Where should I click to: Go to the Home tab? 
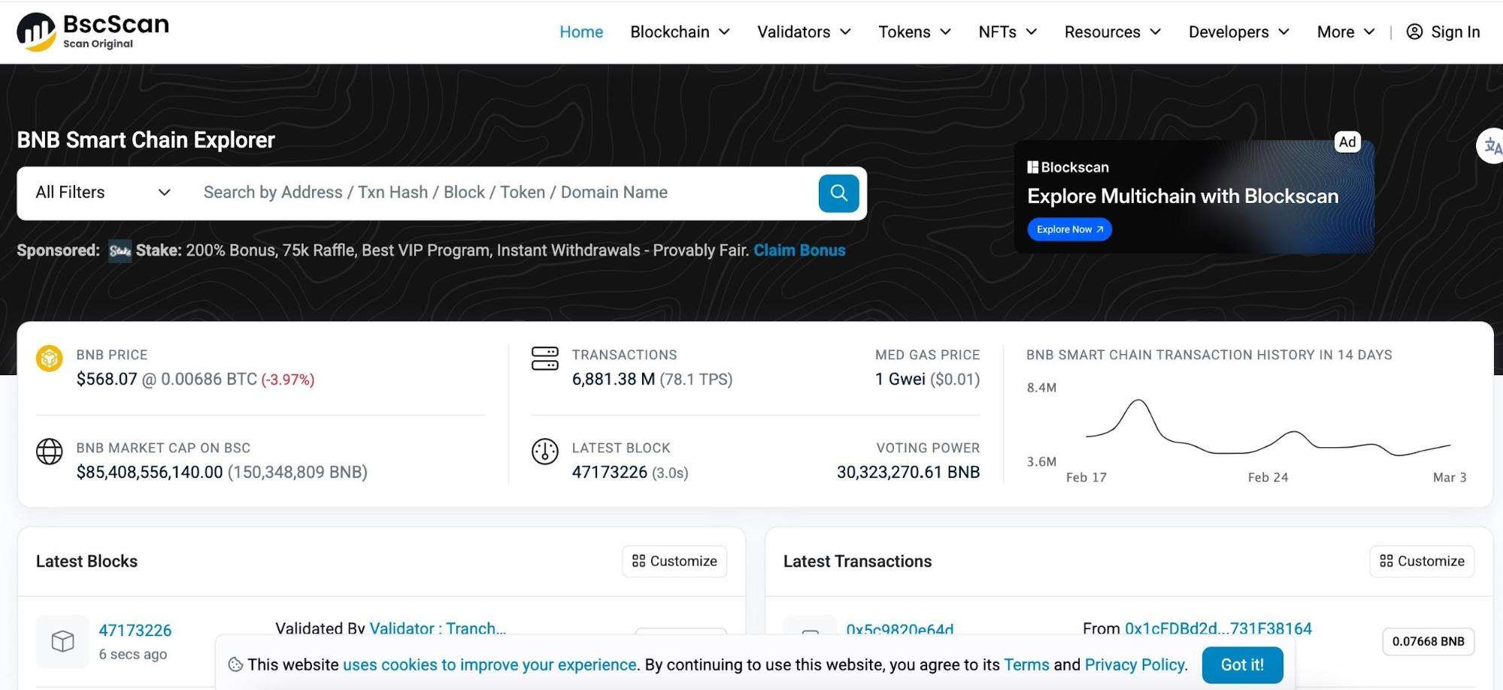(x=581, y=32)
